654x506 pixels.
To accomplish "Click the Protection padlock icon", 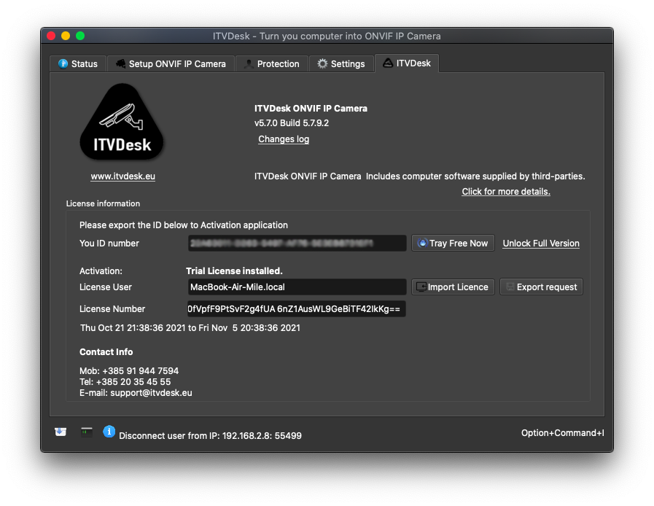I will tap(249, 63).
